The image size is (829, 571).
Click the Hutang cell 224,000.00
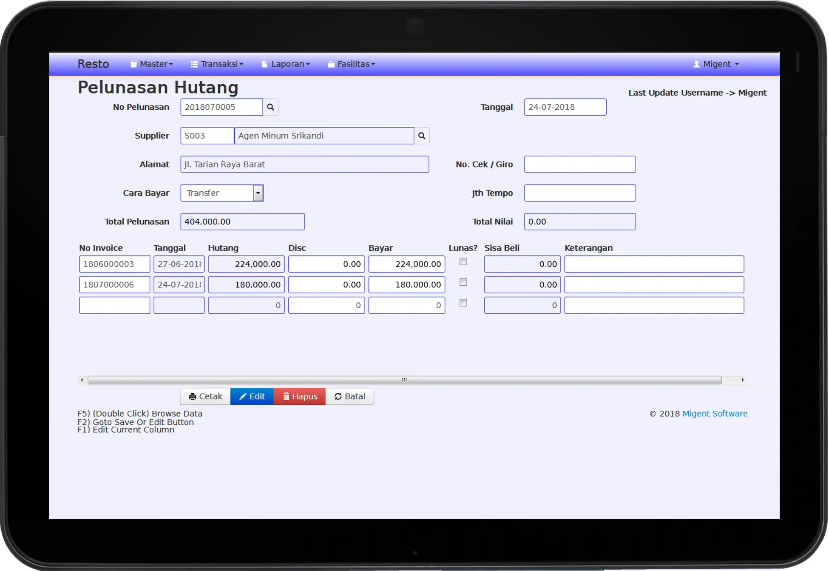pos(246,264)
